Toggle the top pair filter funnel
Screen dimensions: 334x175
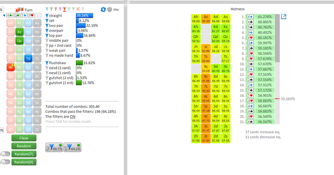click(47, 36)
